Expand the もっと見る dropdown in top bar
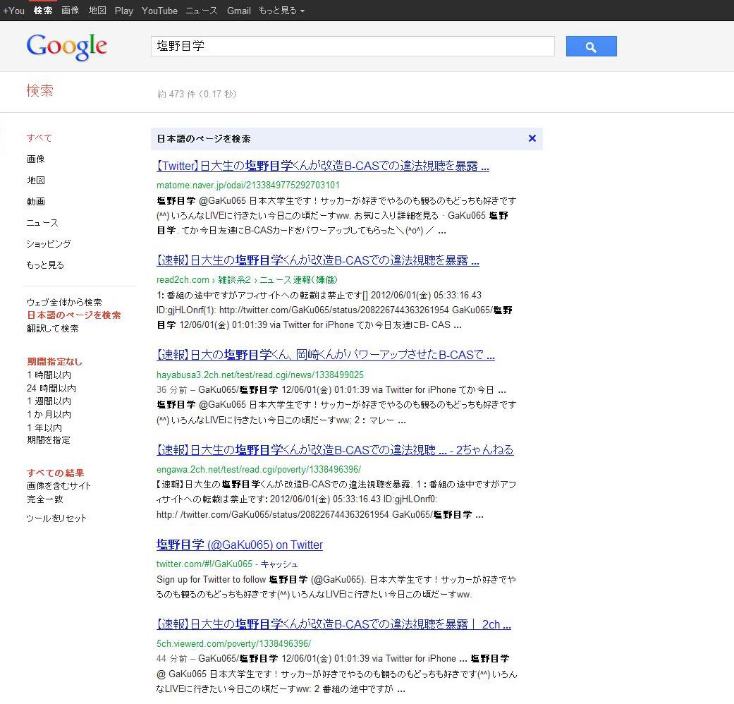The width and height of the screenshot is (734, 704). (281, 11)
